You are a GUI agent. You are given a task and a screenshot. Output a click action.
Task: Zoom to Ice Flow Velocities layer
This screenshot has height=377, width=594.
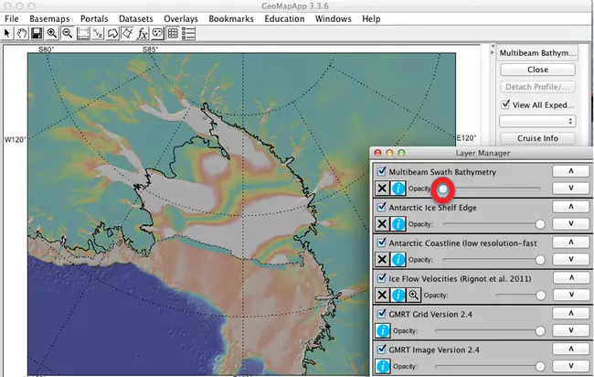(414, 295)
